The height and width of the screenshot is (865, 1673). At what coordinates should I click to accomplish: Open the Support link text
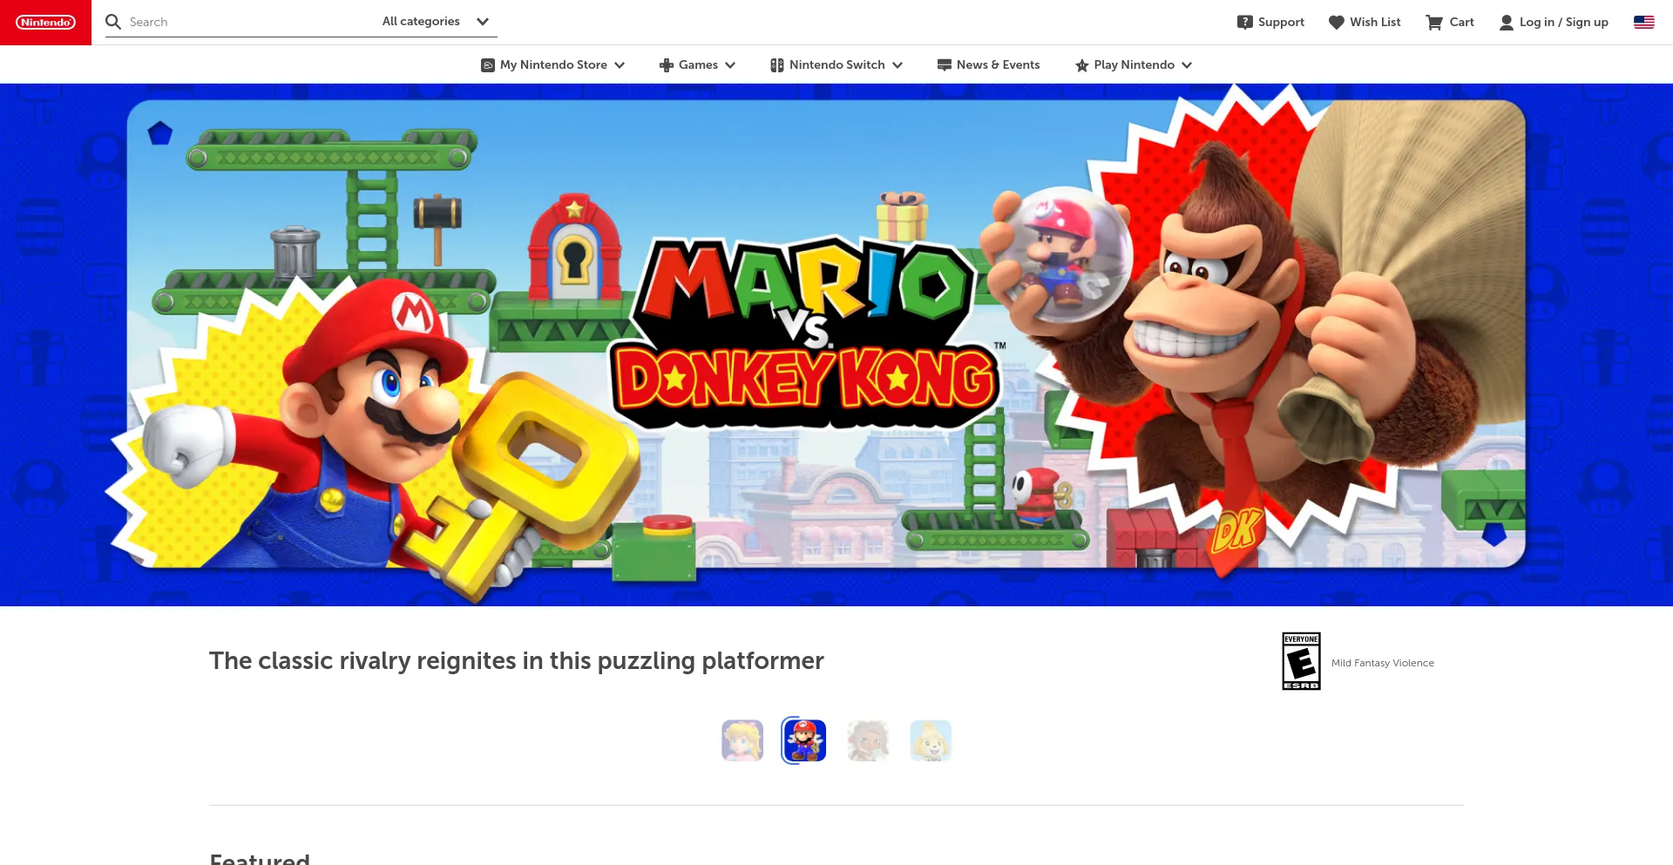pyautogui.click(x=1281, y=23)
